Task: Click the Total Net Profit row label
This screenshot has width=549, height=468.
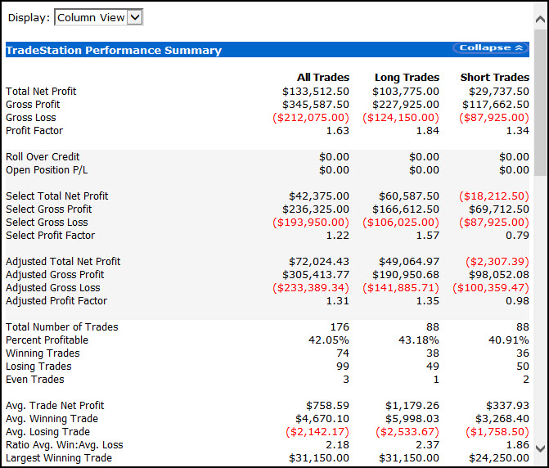Action: [41, 92]
